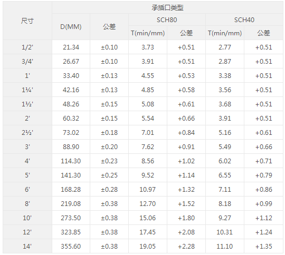Viewport: 285px width, 255px height.
Task: Select the 3/4' size row label
Action: tap(27, 61)
